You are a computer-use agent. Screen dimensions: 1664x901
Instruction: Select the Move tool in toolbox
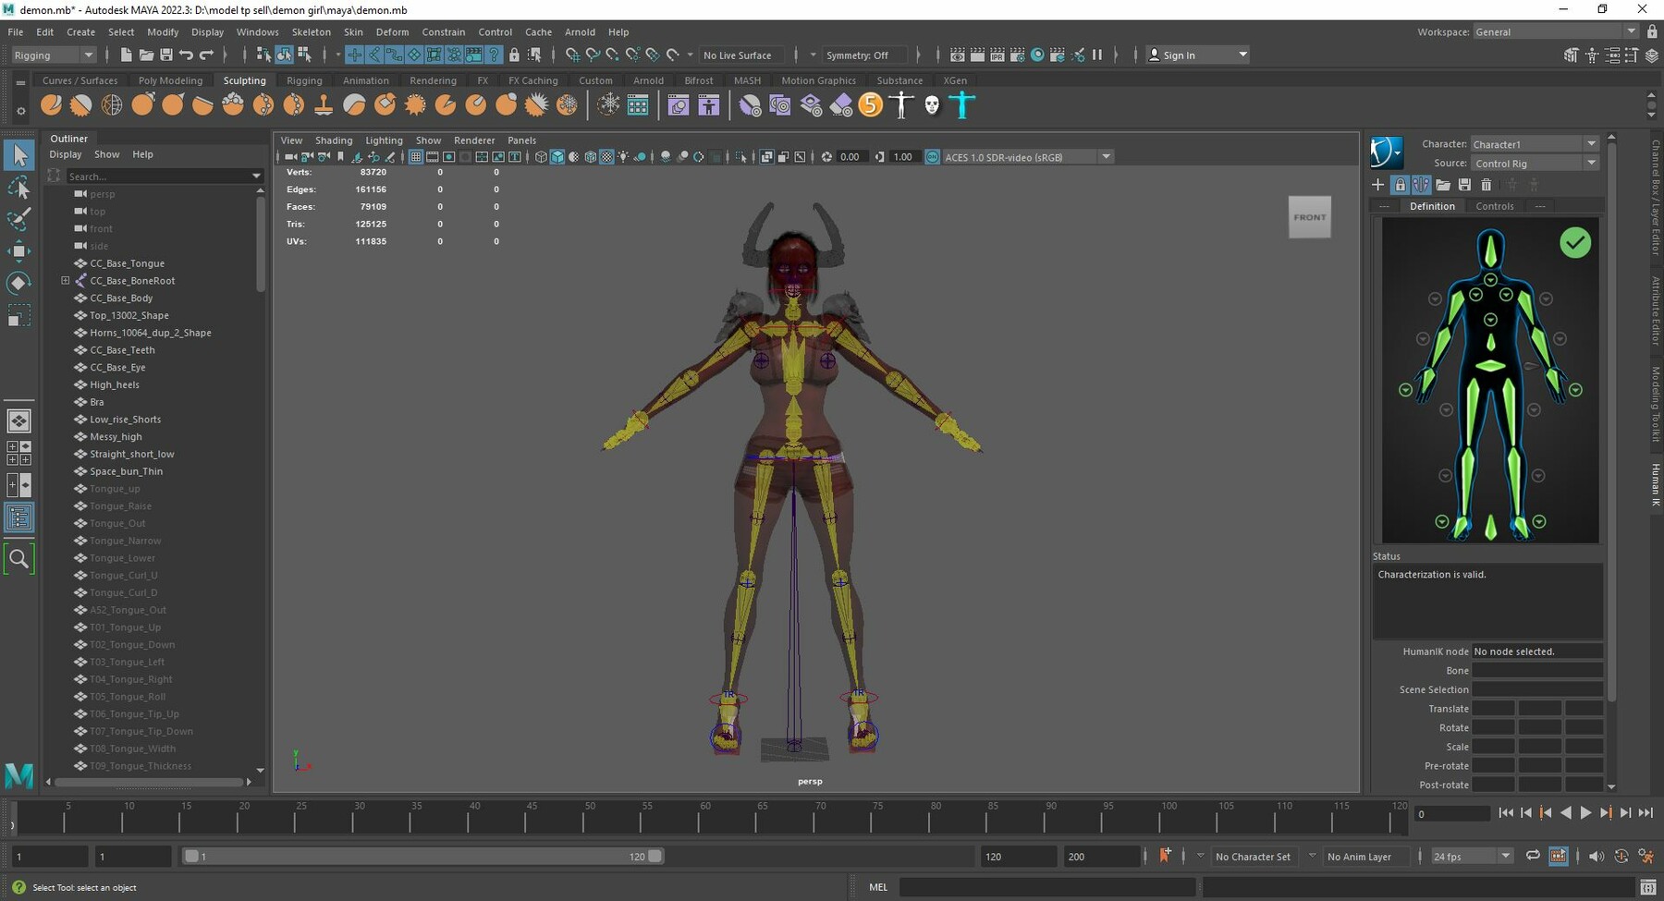(x=18, y=250)
